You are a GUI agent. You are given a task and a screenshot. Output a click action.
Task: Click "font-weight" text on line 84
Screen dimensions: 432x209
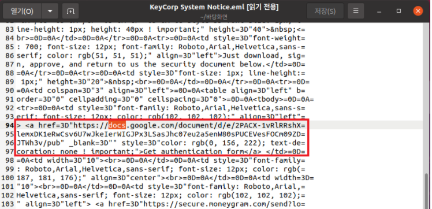(277, 38)
